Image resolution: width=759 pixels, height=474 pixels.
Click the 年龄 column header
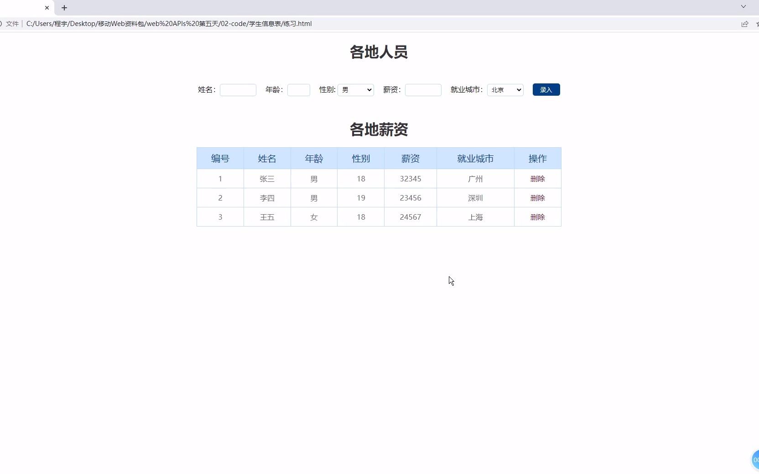tap(314, 159)
